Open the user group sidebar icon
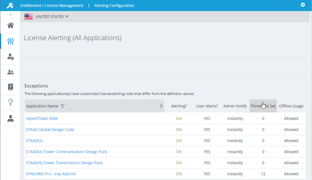 pyautogui.click(x=11, y=72)
